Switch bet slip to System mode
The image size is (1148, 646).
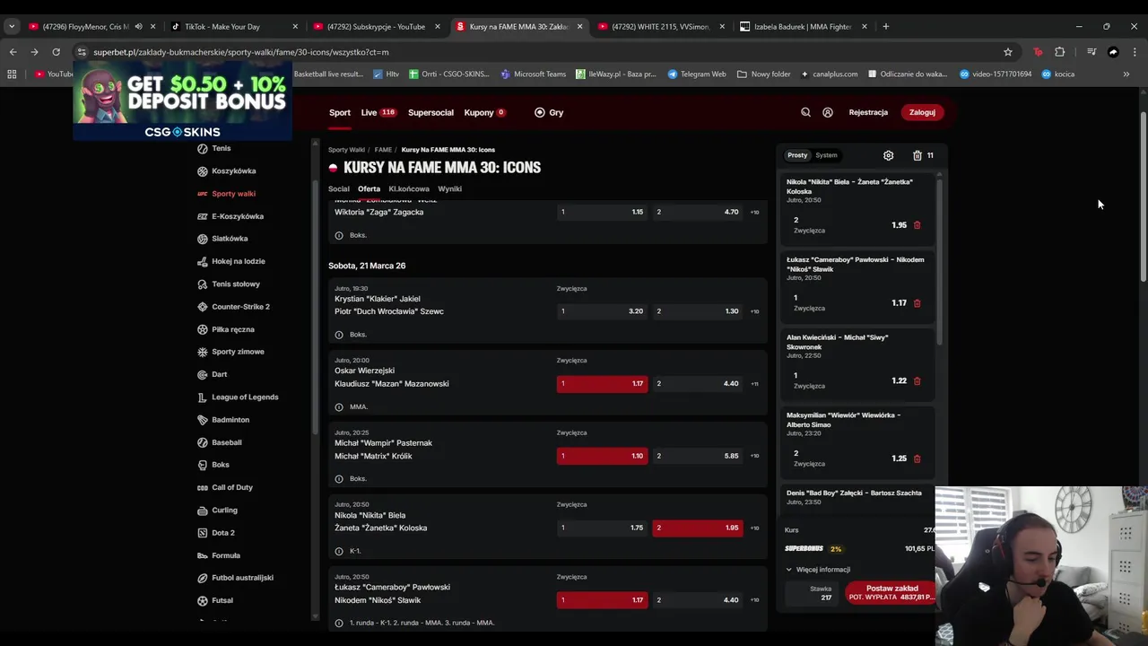(x=826, y=155)
